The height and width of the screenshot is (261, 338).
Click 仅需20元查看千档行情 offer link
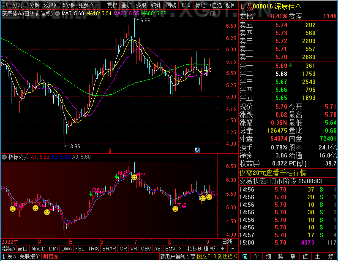tap(273, 173)
